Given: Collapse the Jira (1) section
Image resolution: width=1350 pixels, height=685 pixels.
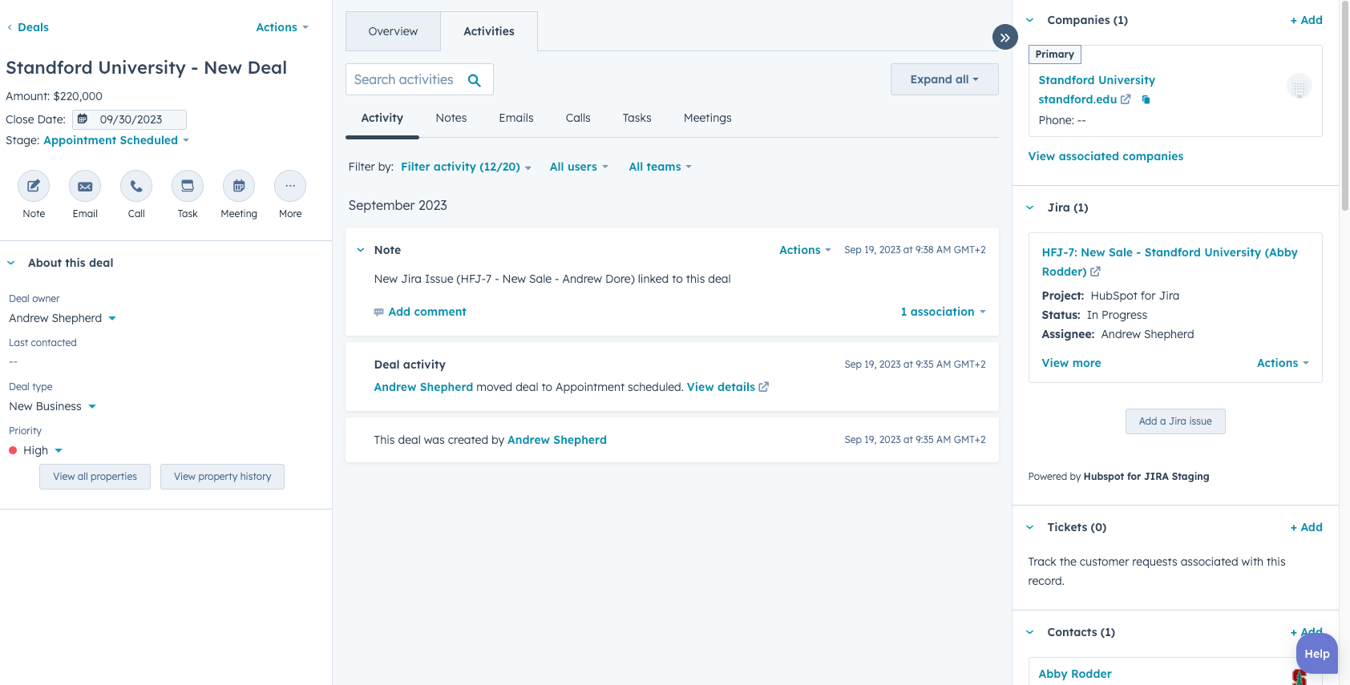Looking at the screenshot, I should pyautogui.click(x=1030, y=208).
